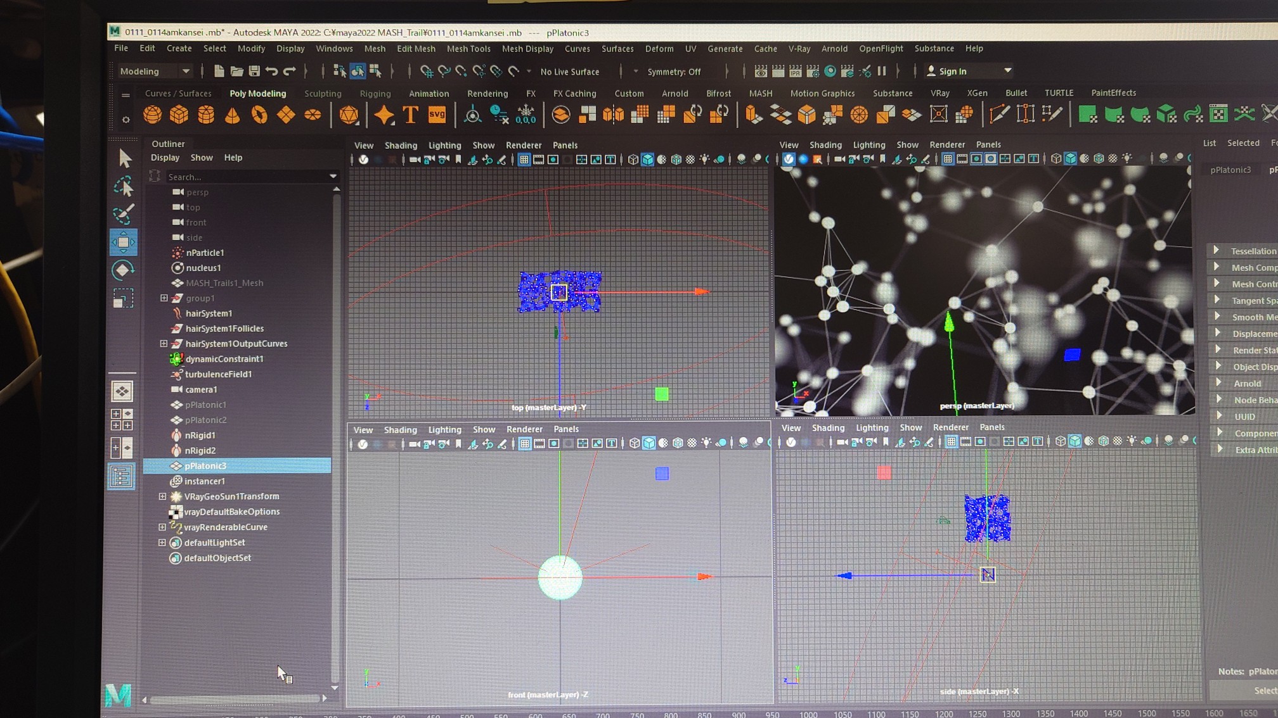The width and height of the screenshot is (1278, 718).
Task: Click the Redo arrow icon
Action: [290, 71]
